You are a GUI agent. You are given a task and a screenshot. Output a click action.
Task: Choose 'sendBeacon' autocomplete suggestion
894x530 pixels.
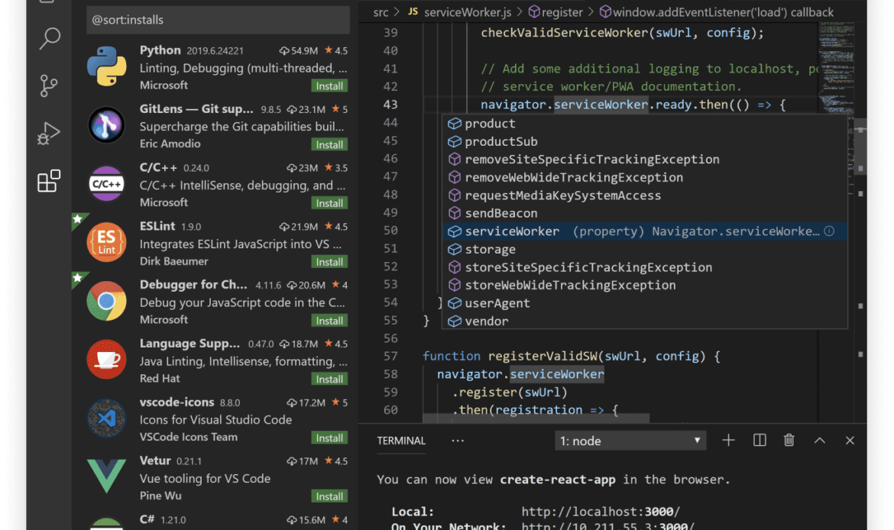(644, 213)
